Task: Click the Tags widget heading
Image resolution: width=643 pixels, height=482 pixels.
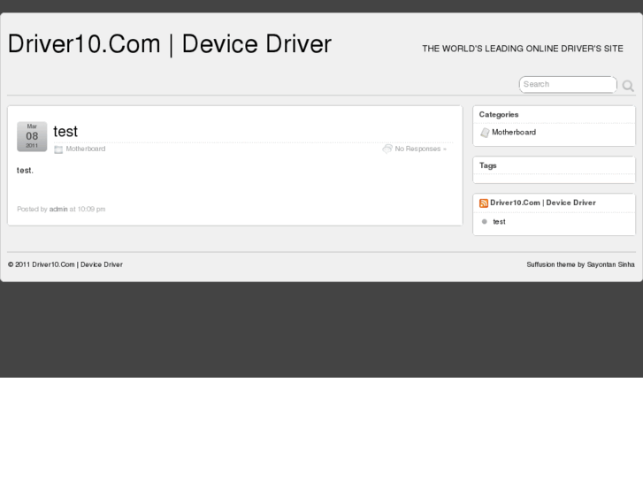Action: [x=487, y=165]
